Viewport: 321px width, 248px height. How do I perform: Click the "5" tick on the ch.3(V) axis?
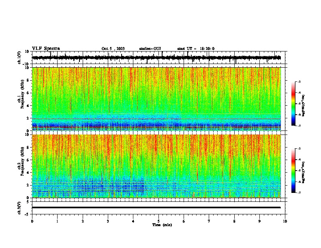(x=28, y=202)
